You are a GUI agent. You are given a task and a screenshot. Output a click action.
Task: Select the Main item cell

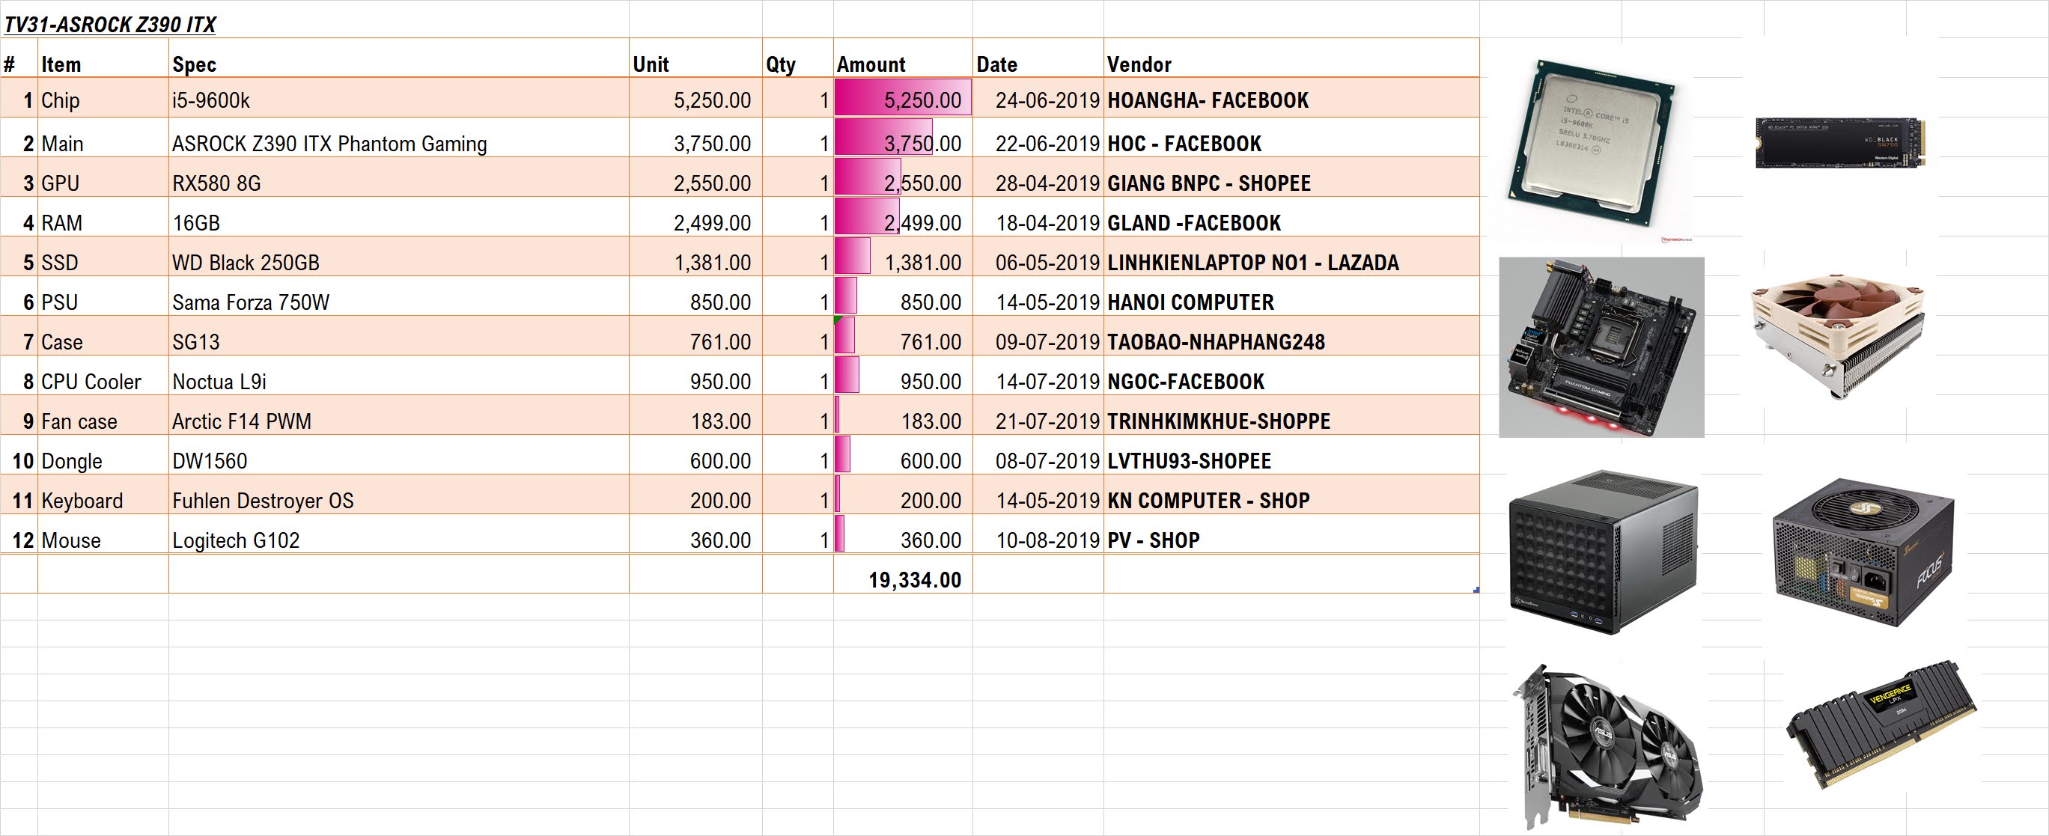[103, 138]
